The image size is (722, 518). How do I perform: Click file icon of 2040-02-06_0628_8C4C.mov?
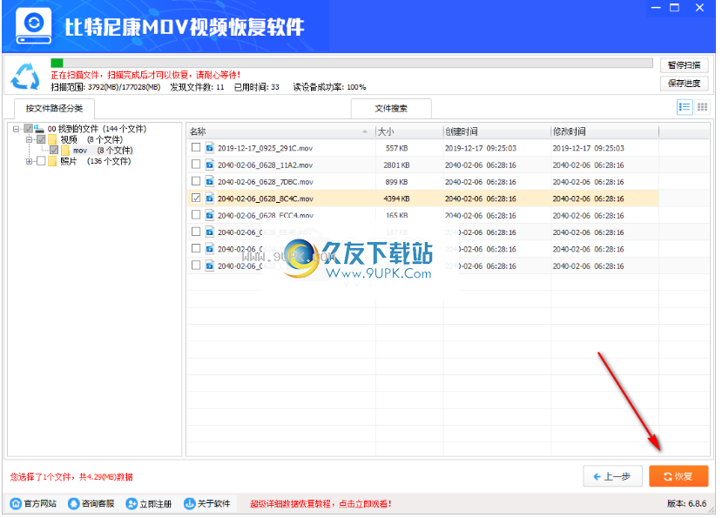[x=210, y=198]
